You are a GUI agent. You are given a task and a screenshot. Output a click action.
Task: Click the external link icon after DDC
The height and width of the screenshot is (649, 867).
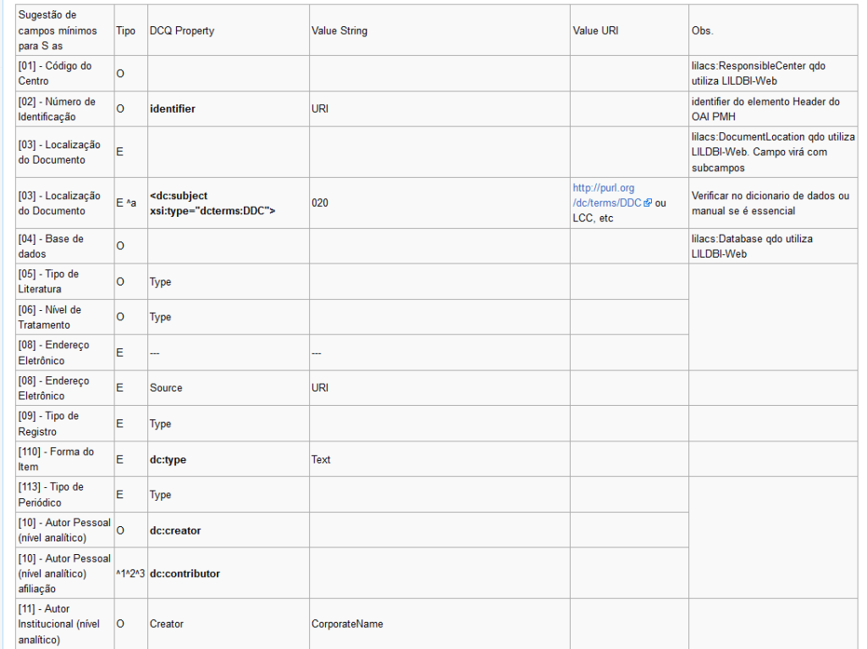pos(648,203)
